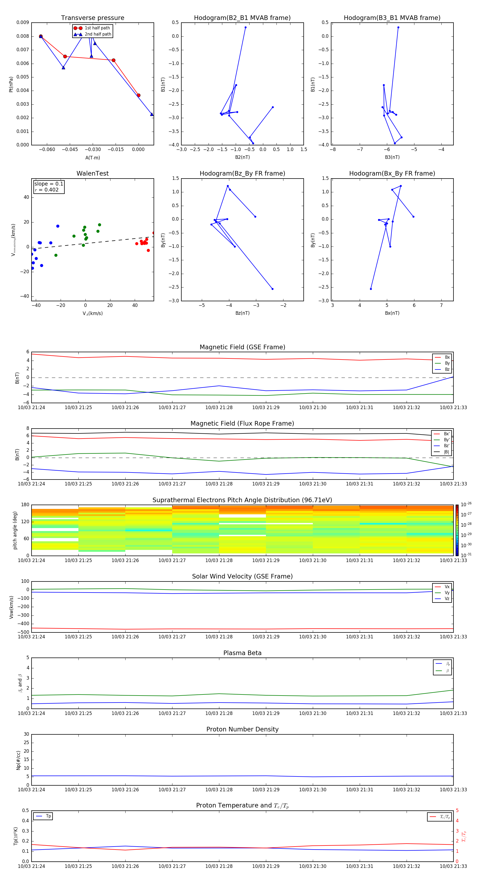This screenshot has width=485, height=890.
Task: Click the 'Proton Number Density' title
Action: [x=242, y=729]
